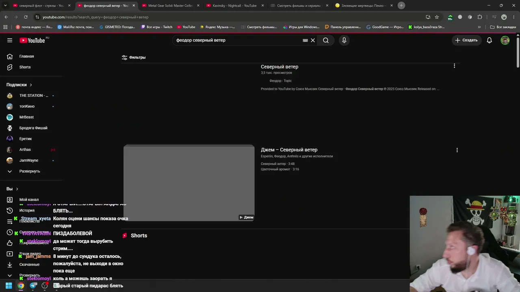
Task: Open the YouTube account avatar menu
Action: [505, 40]
